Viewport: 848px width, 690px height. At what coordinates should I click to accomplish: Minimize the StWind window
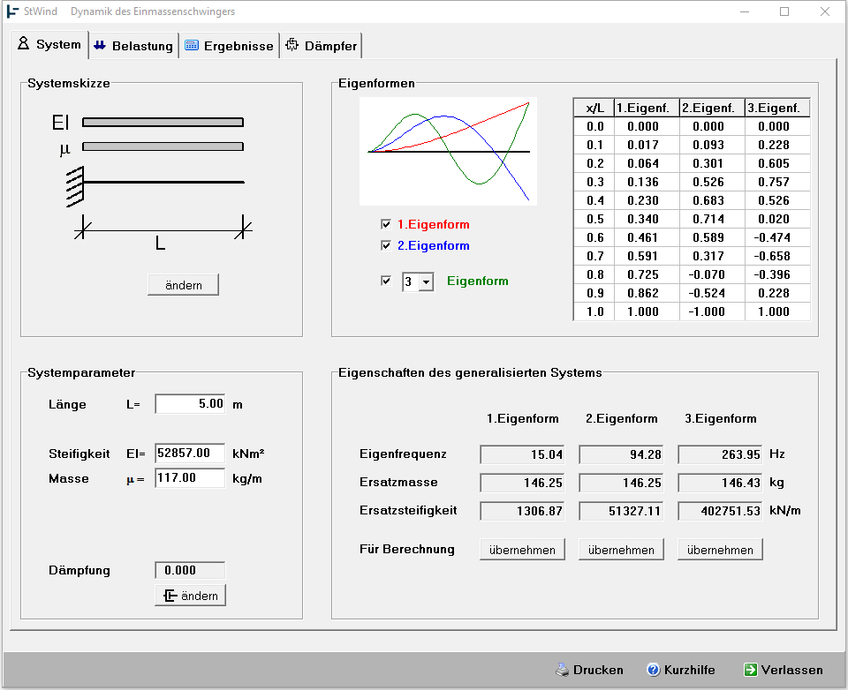pyautogui.click(x=745, y=11)
